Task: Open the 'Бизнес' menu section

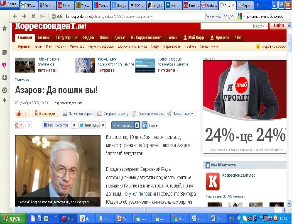Action: click(x=44, y=37)
